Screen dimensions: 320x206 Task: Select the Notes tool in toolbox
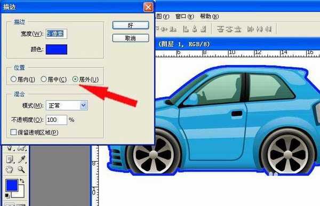(x=10, y=159)
